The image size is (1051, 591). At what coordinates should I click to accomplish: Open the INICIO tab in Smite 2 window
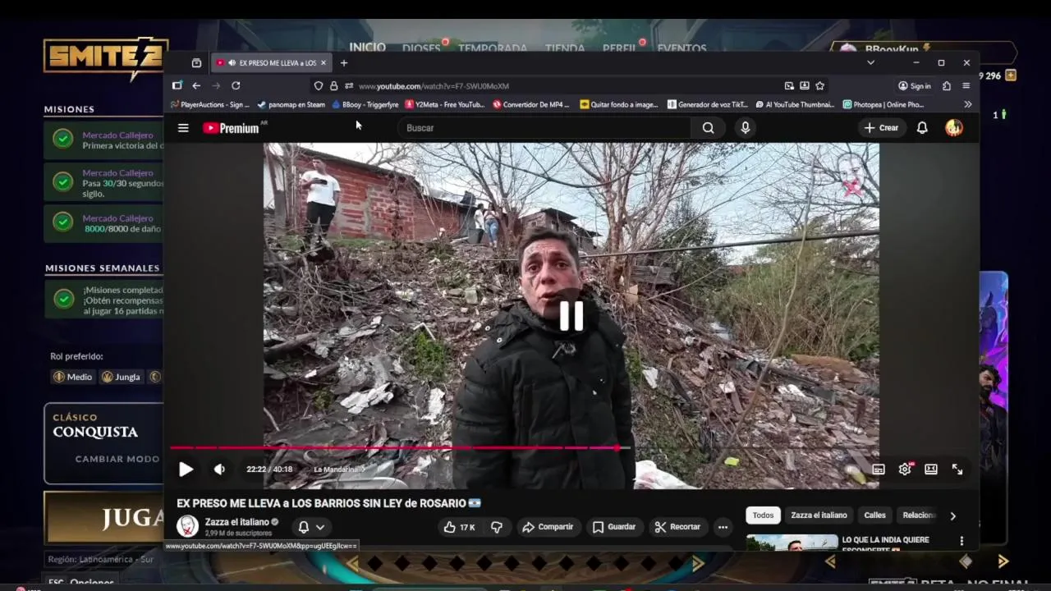(367, 48)
